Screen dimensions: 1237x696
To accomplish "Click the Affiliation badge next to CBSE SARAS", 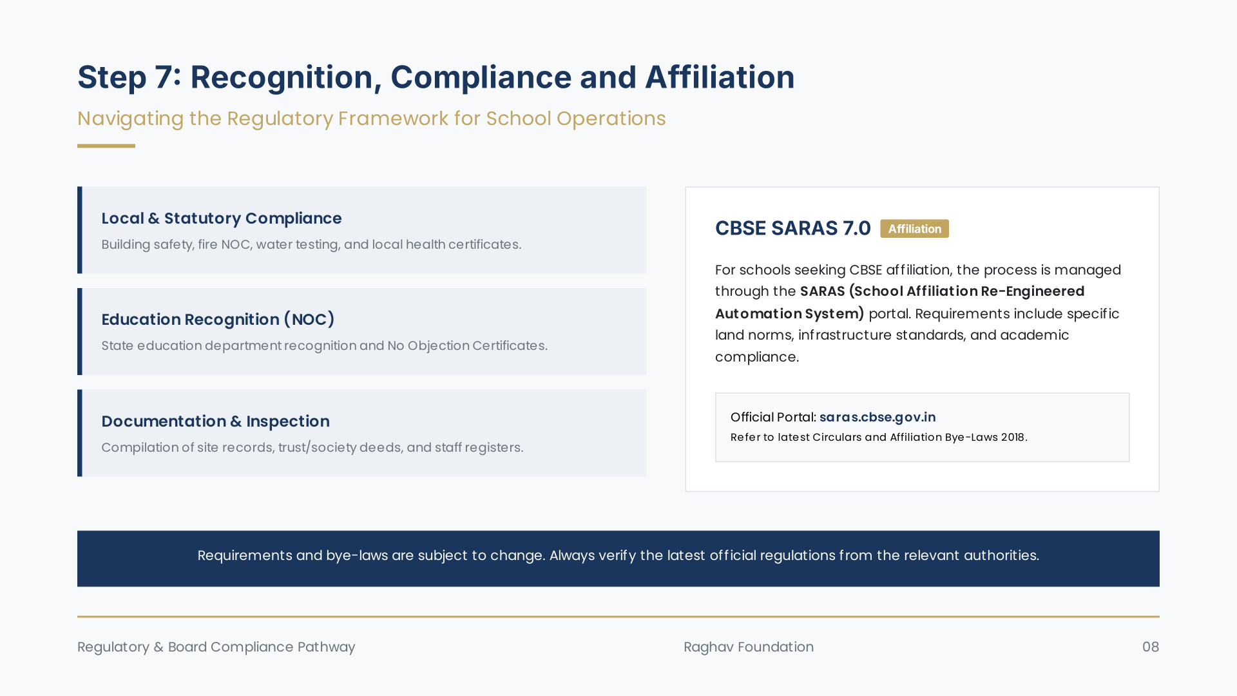I will [x=914, y=229].
